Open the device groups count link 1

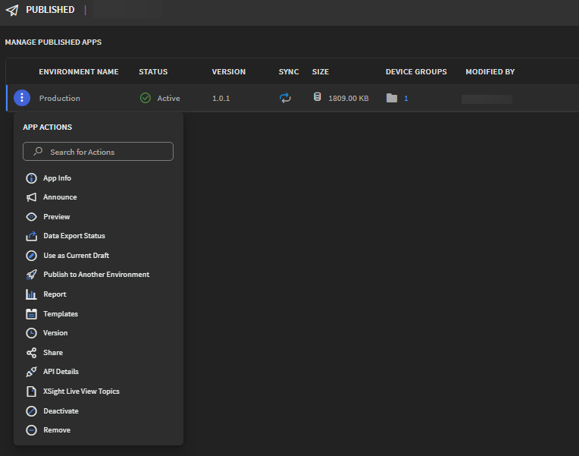point(405,99)
